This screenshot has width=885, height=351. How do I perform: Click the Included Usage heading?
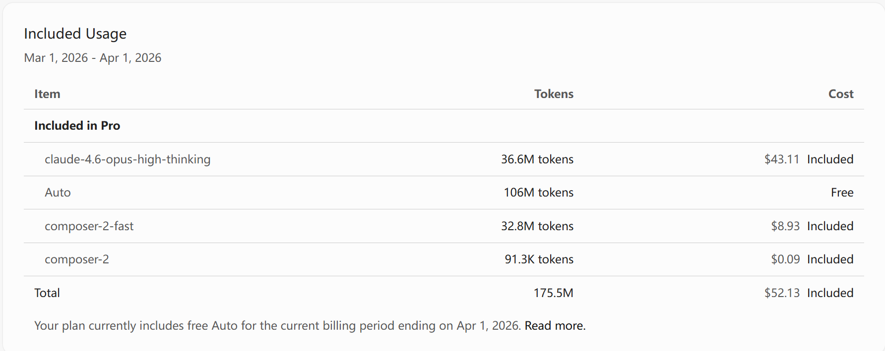click(75, 34)
